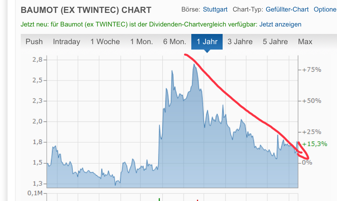Open the 3 Jahre chart view
This screenshot has height=201, width=337.
click(240, 42)
